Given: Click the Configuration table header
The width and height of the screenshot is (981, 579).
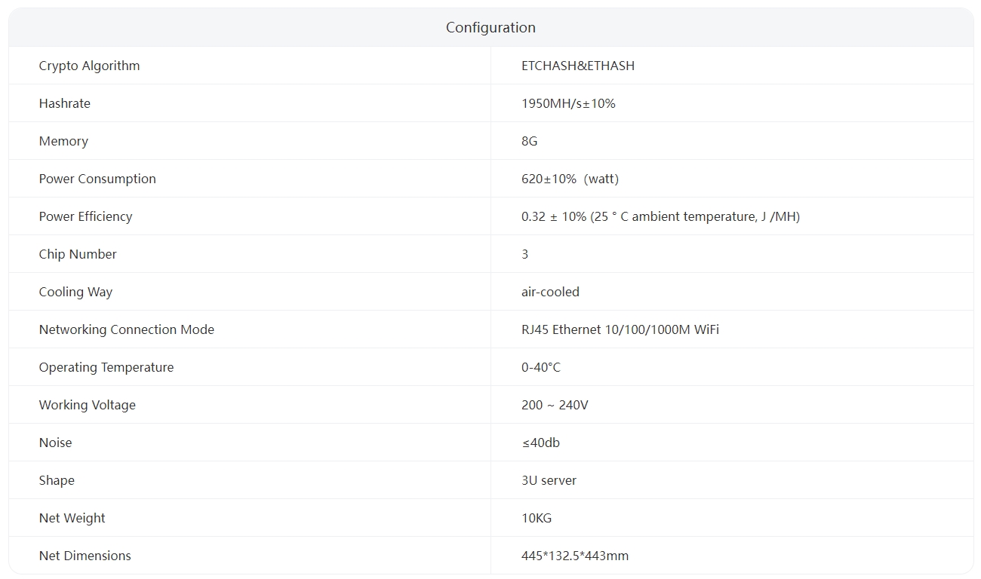Looking at the screenshot, I should (490, 28).
